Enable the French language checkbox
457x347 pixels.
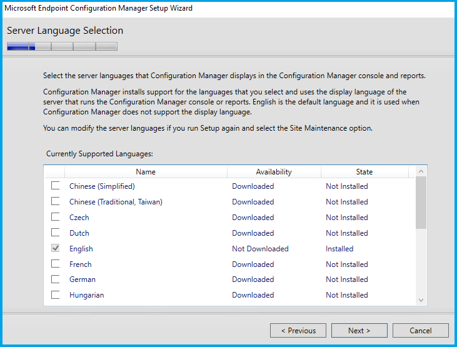[x=56, y=264]
